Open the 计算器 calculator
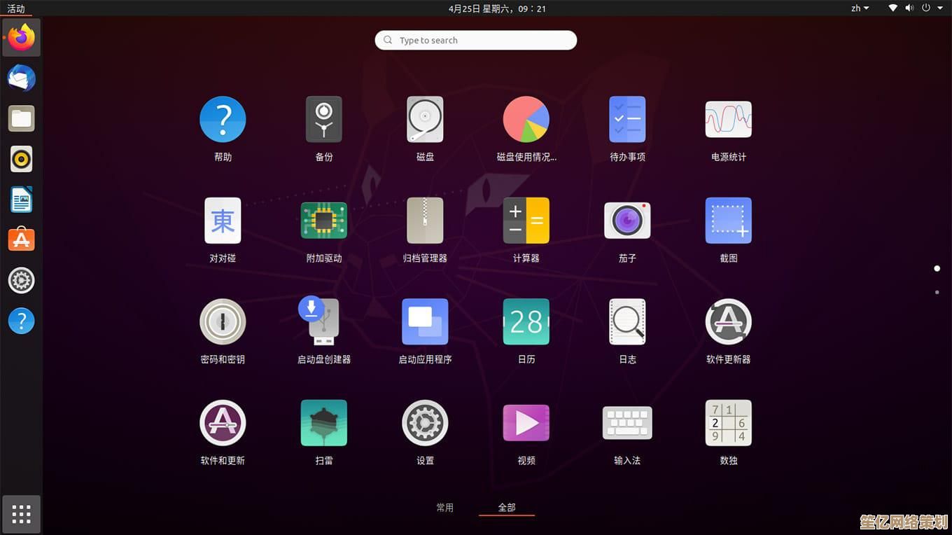Image resolution: width=952 pixels, height=535 pixels. tap(526, 221)
